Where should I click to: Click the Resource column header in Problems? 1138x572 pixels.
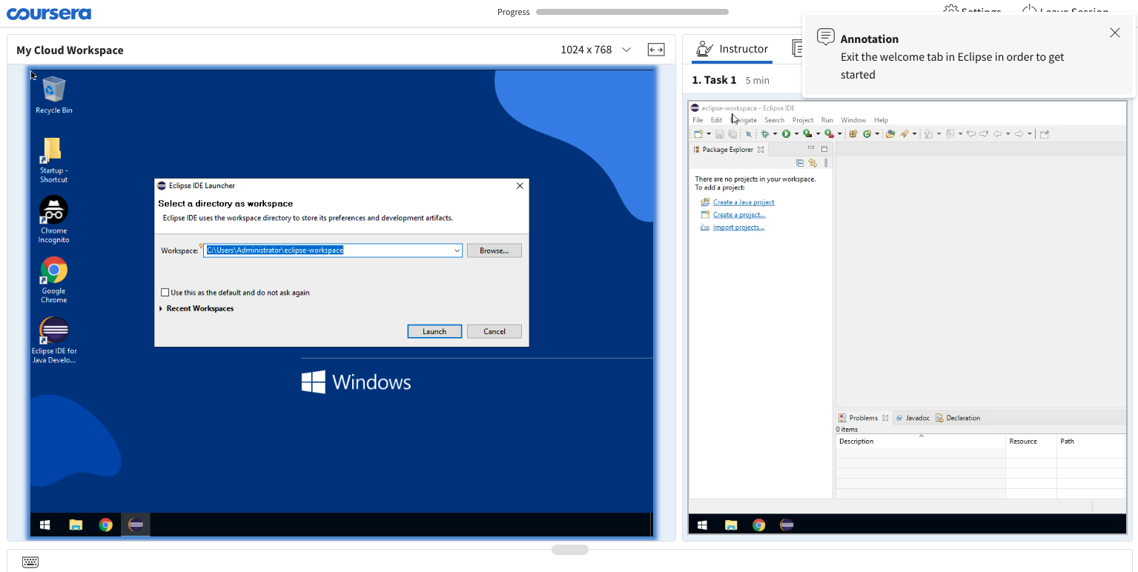coord(1031,442)
